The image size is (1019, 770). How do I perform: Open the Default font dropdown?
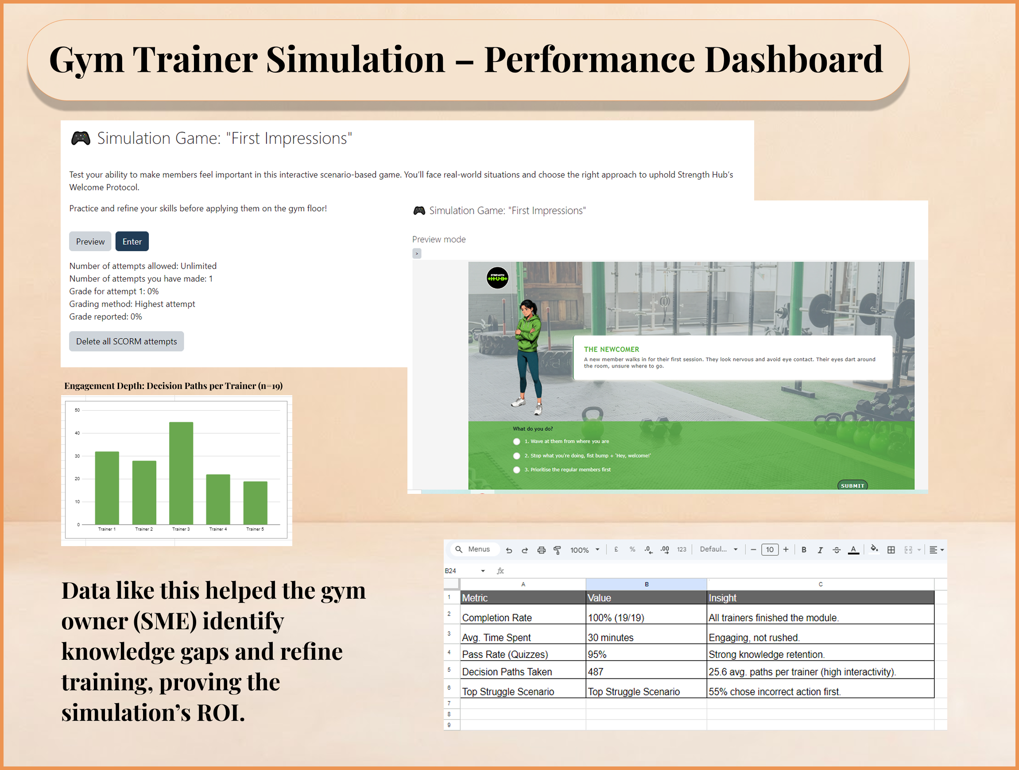click(x=719, y=550)
